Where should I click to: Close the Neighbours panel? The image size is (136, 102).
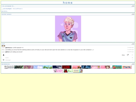(x=134, y=64)
